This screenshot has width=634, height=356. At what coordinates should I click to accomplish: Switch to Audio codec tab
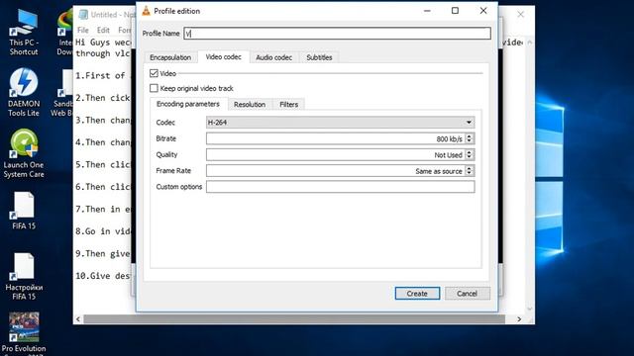273,57
